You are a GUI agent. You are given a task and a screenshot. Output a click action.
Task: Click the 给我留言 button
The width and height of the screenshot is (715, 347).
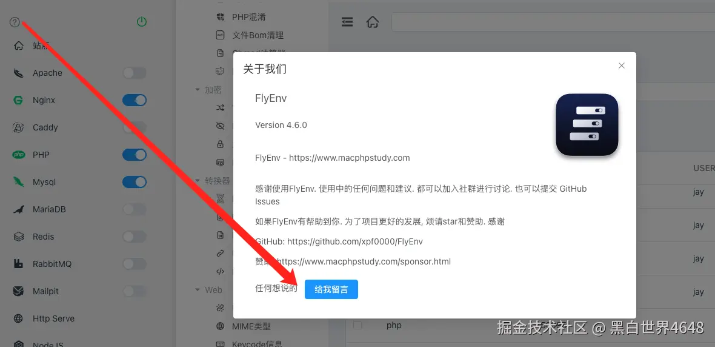click(331, 289)
